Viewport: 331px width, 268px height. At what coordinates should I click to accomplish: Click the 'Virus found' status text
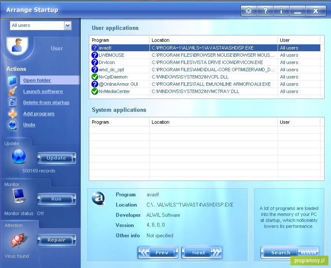point(17,256)
